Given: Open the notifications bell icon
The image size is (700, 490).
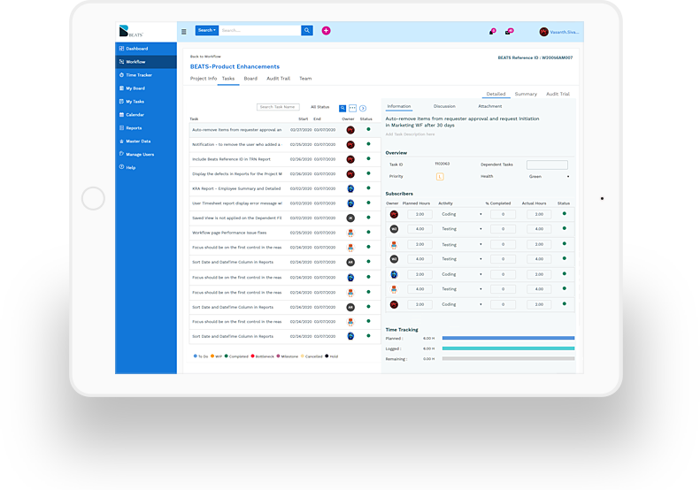Looking at the screenshot, I should click(x=491, y=32).
